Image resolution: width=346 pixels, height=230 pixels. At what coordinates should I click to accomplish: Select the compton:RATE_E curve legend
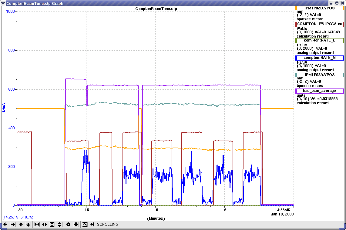click(320, 40)
